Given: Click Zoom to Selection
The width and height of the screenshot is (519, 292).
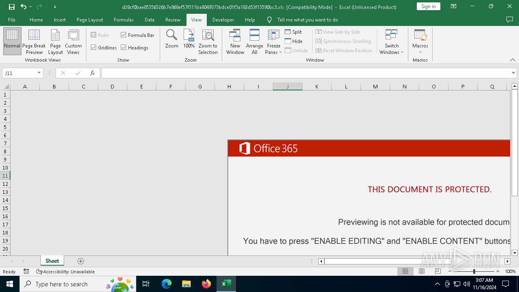Looking at the screenshot, I should 208,41.
